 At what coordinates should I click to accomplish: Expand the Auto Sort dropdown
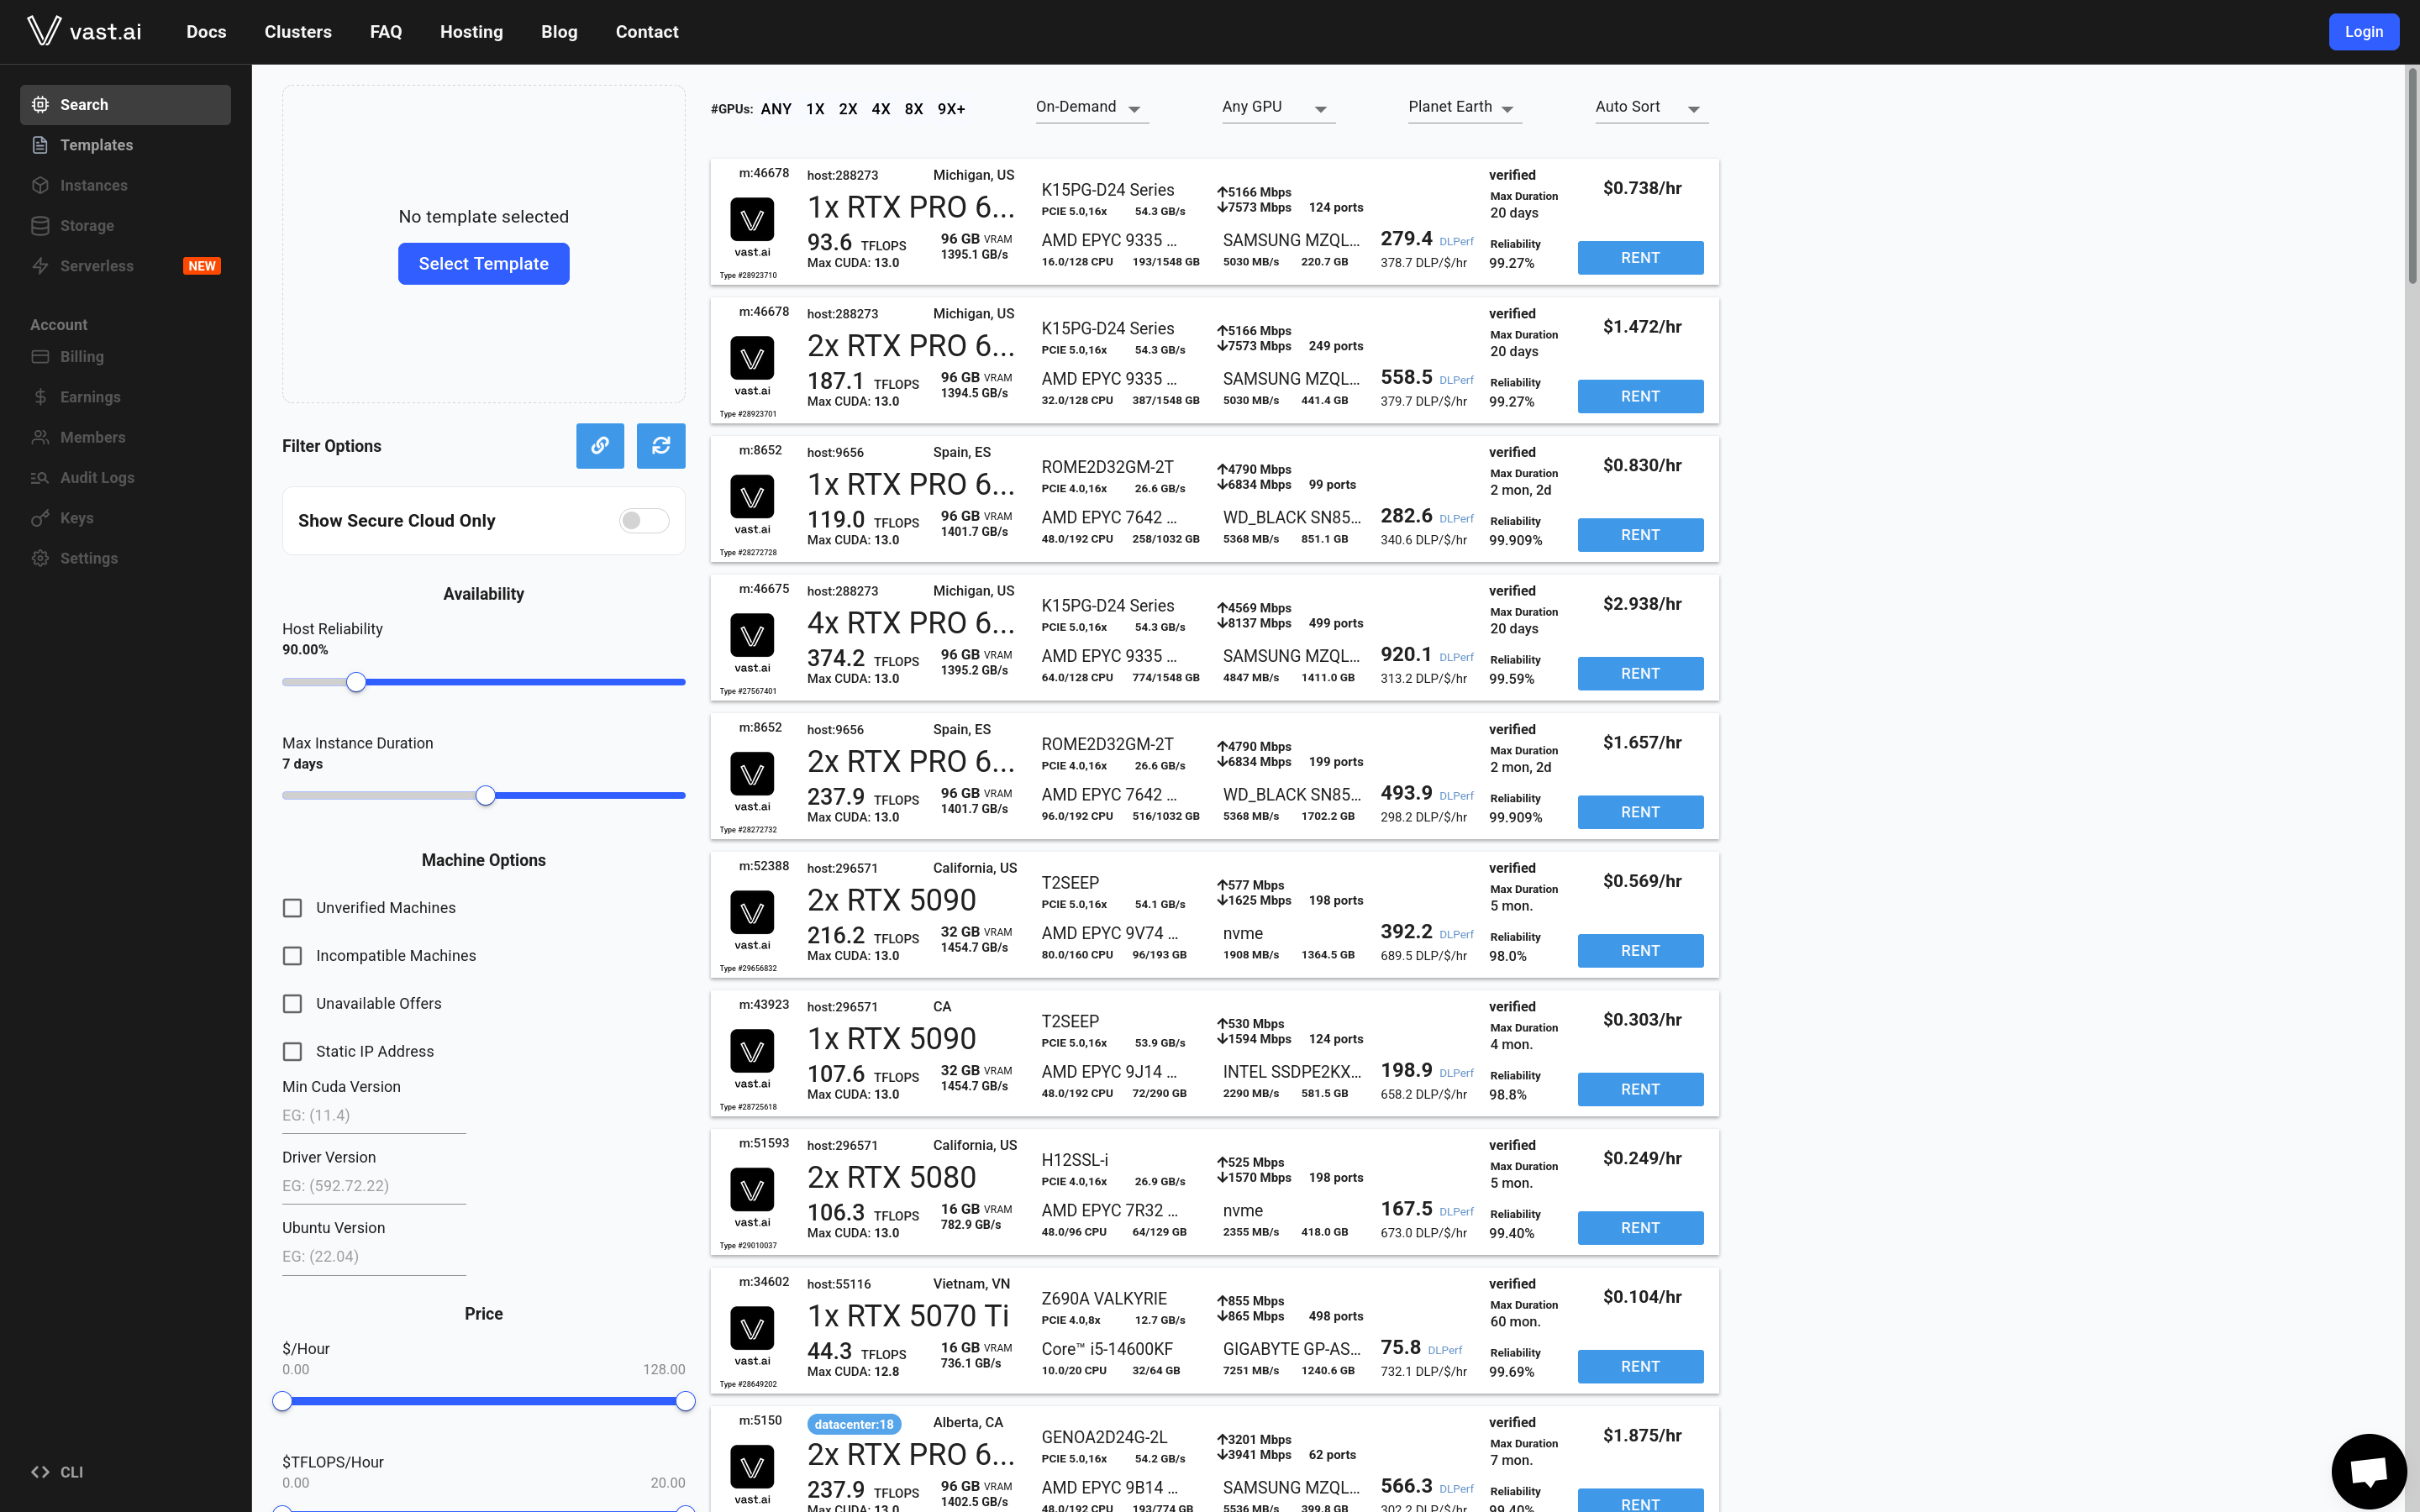point(1649,107)
